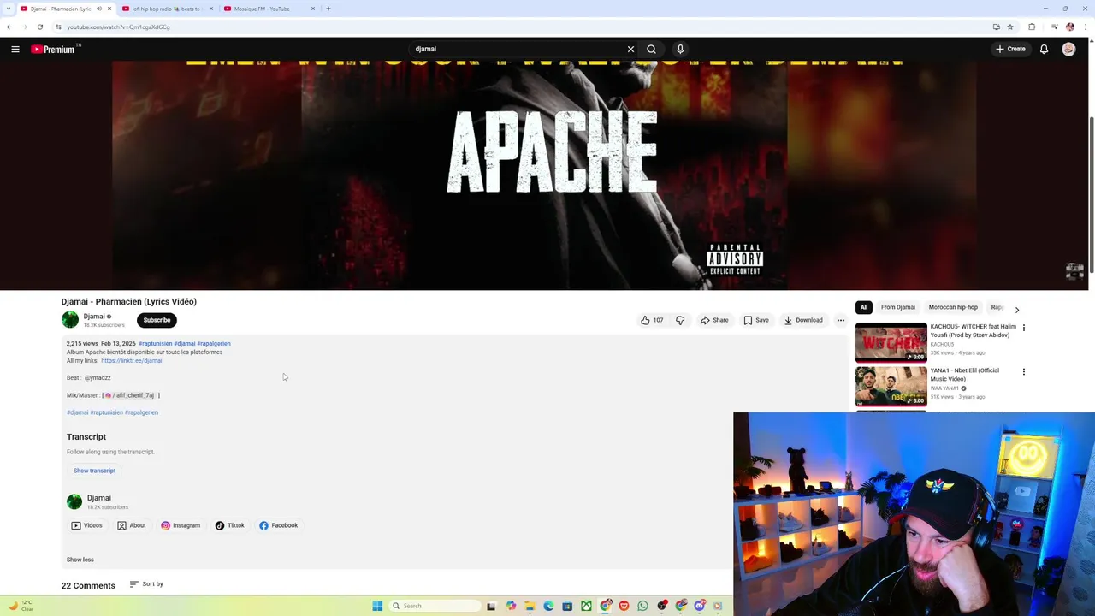The width and height of the screenshot is (1095, 616).
Task: Like the Pharmacien video
Action: tap(652, 320)
